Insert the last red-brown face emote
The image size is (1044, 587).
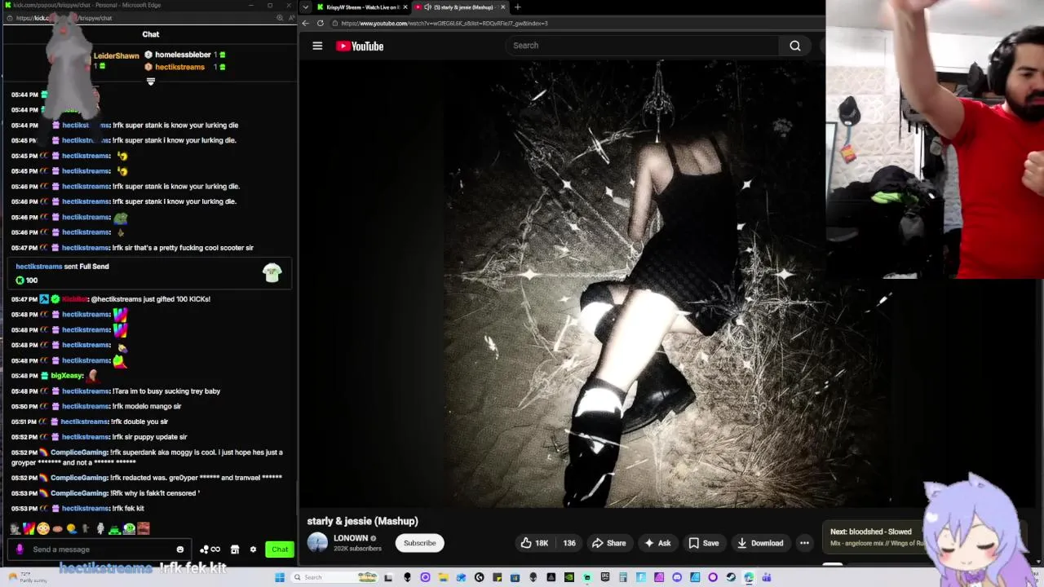pos(144,528)
